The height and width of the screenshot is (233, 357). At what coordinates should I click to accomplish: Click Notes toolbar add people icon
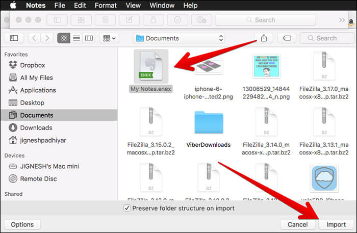click(201, 20)
